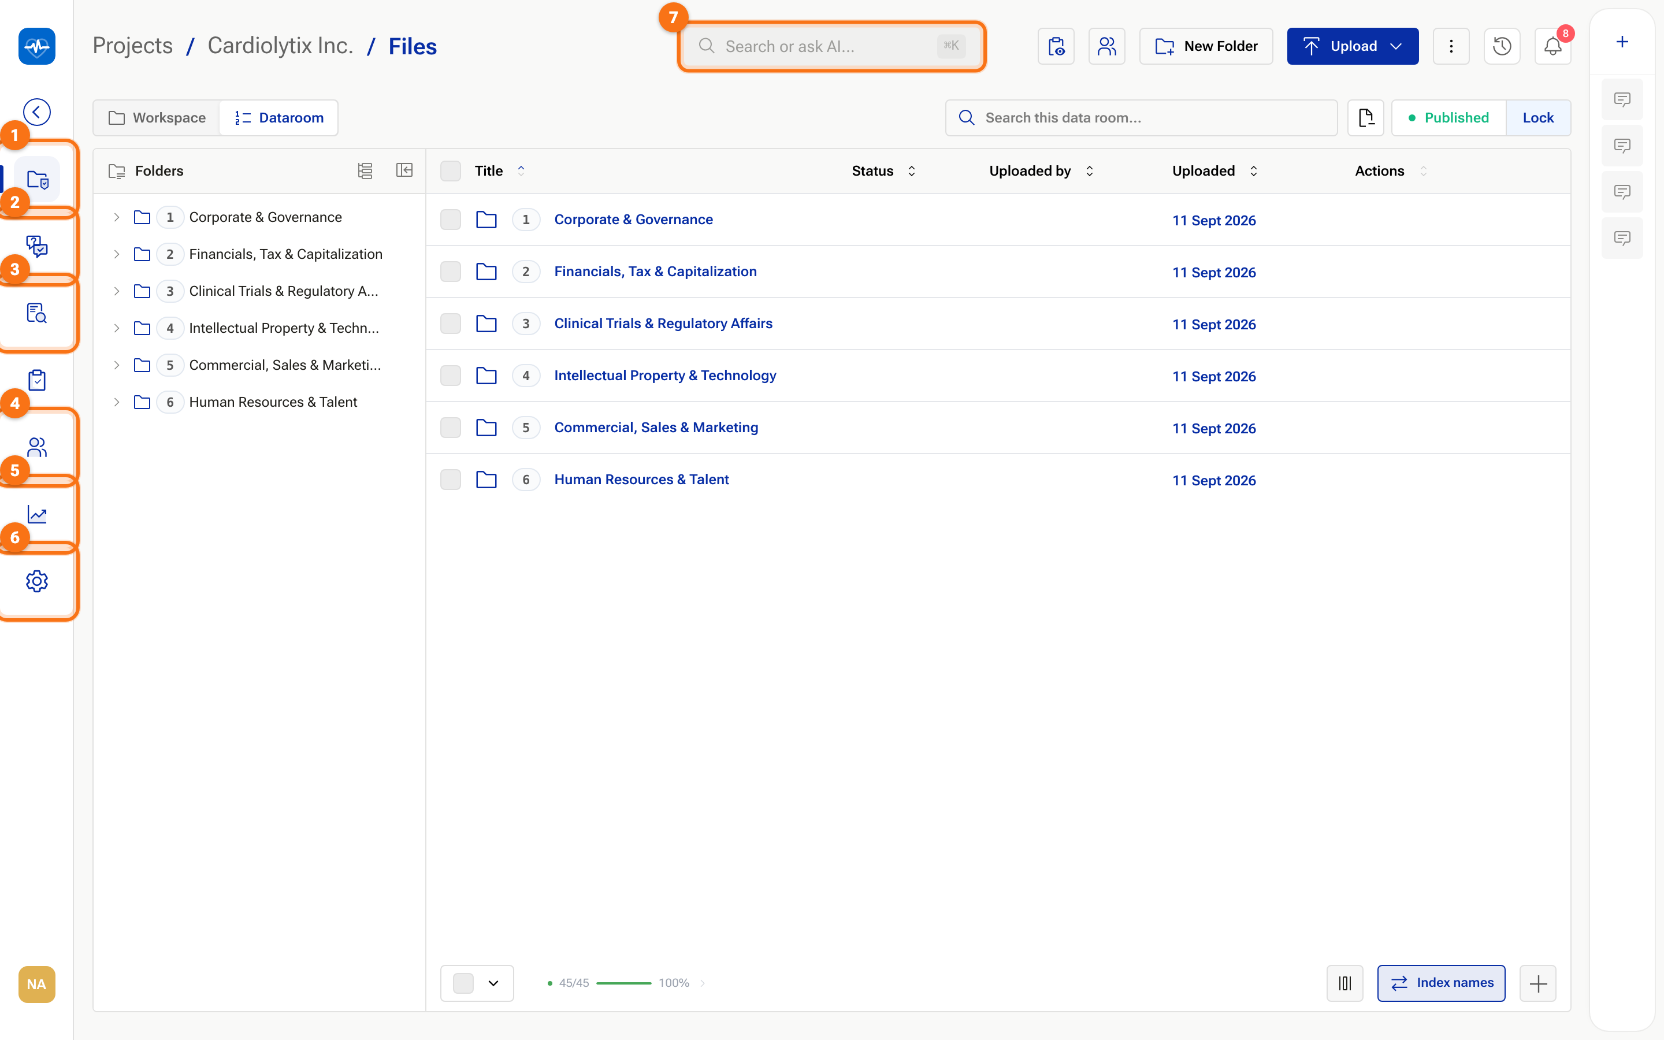Go to Projects breadcrumb
Viewport: 1664px width, 1040px height.
(133, 46)
